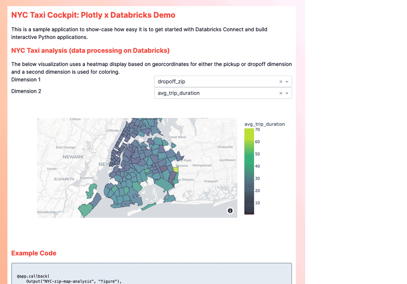Clear the dropoff_zip selection with the x icon
This screenshot has width=407, height=284.
[280, 82]
